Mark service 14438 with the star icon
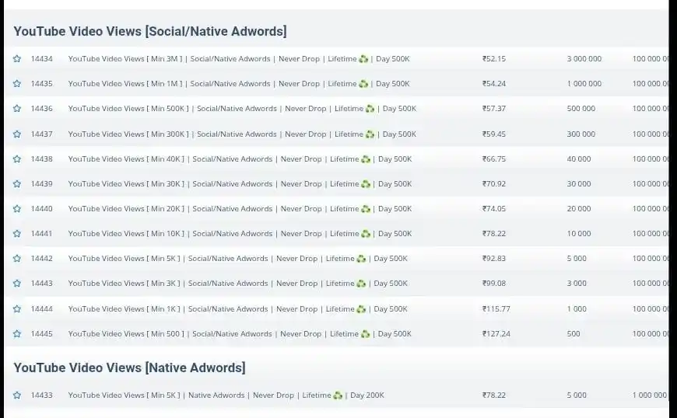677x418 pixels. (16, 159)
